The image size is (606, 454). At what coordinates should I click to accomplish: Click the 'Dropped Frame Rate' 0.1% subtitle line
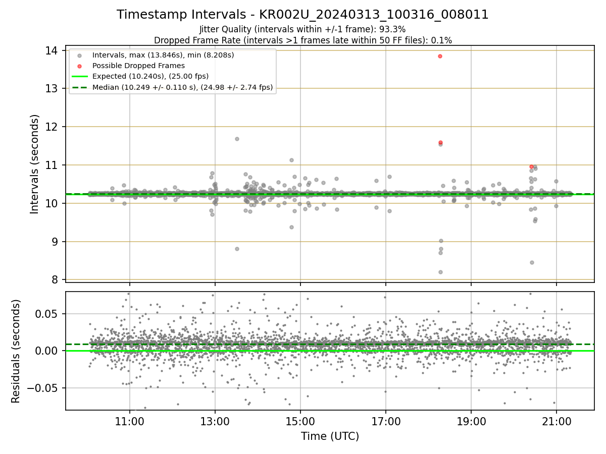pos(302,40)
